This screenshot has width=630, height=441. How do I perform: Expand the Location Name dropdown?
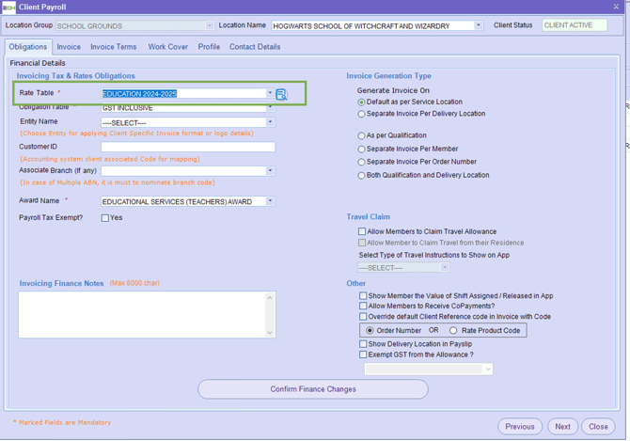point(478,25)
